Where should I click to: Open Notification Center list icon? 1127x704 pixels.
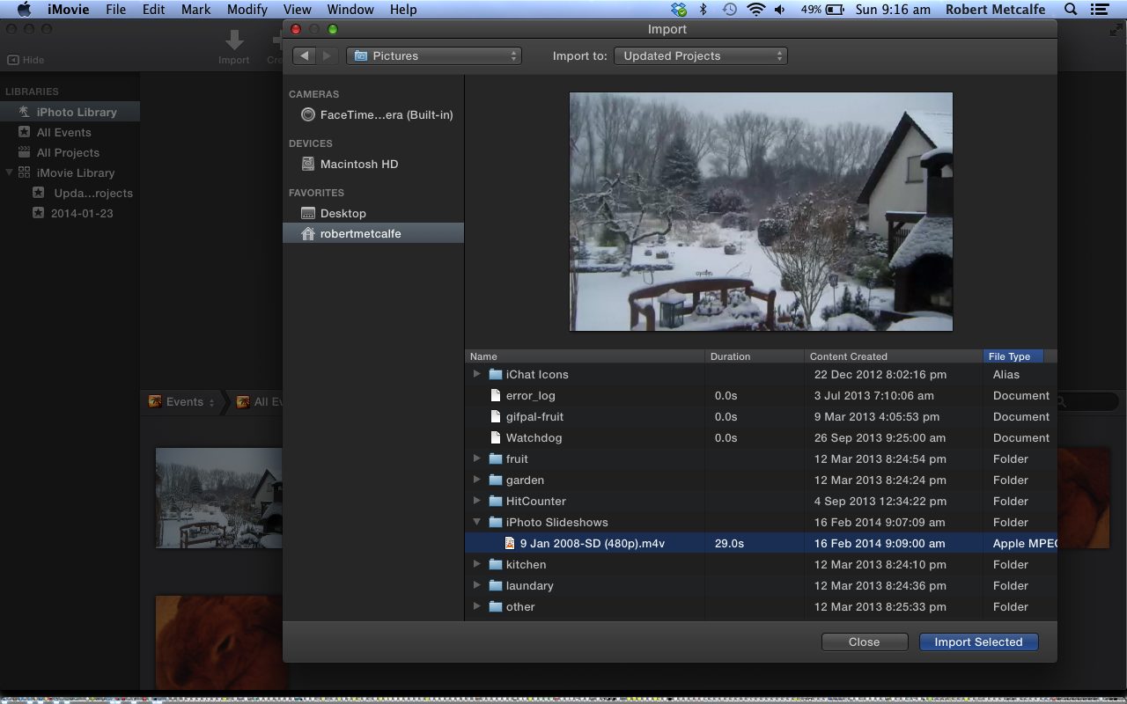point(1099,10)
